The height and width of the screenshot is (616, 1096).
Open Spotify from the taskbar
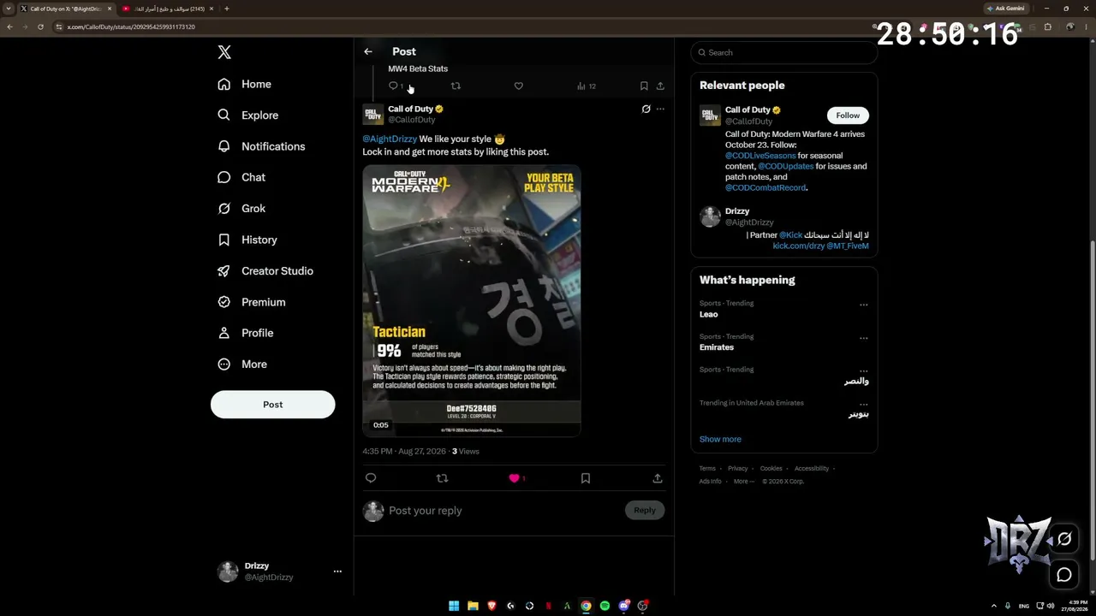(x=605, y=606)
